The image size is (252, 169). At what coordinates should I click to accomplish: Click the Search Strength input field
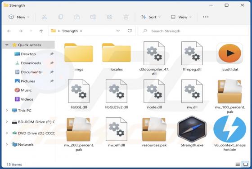(x=193, y=31)
